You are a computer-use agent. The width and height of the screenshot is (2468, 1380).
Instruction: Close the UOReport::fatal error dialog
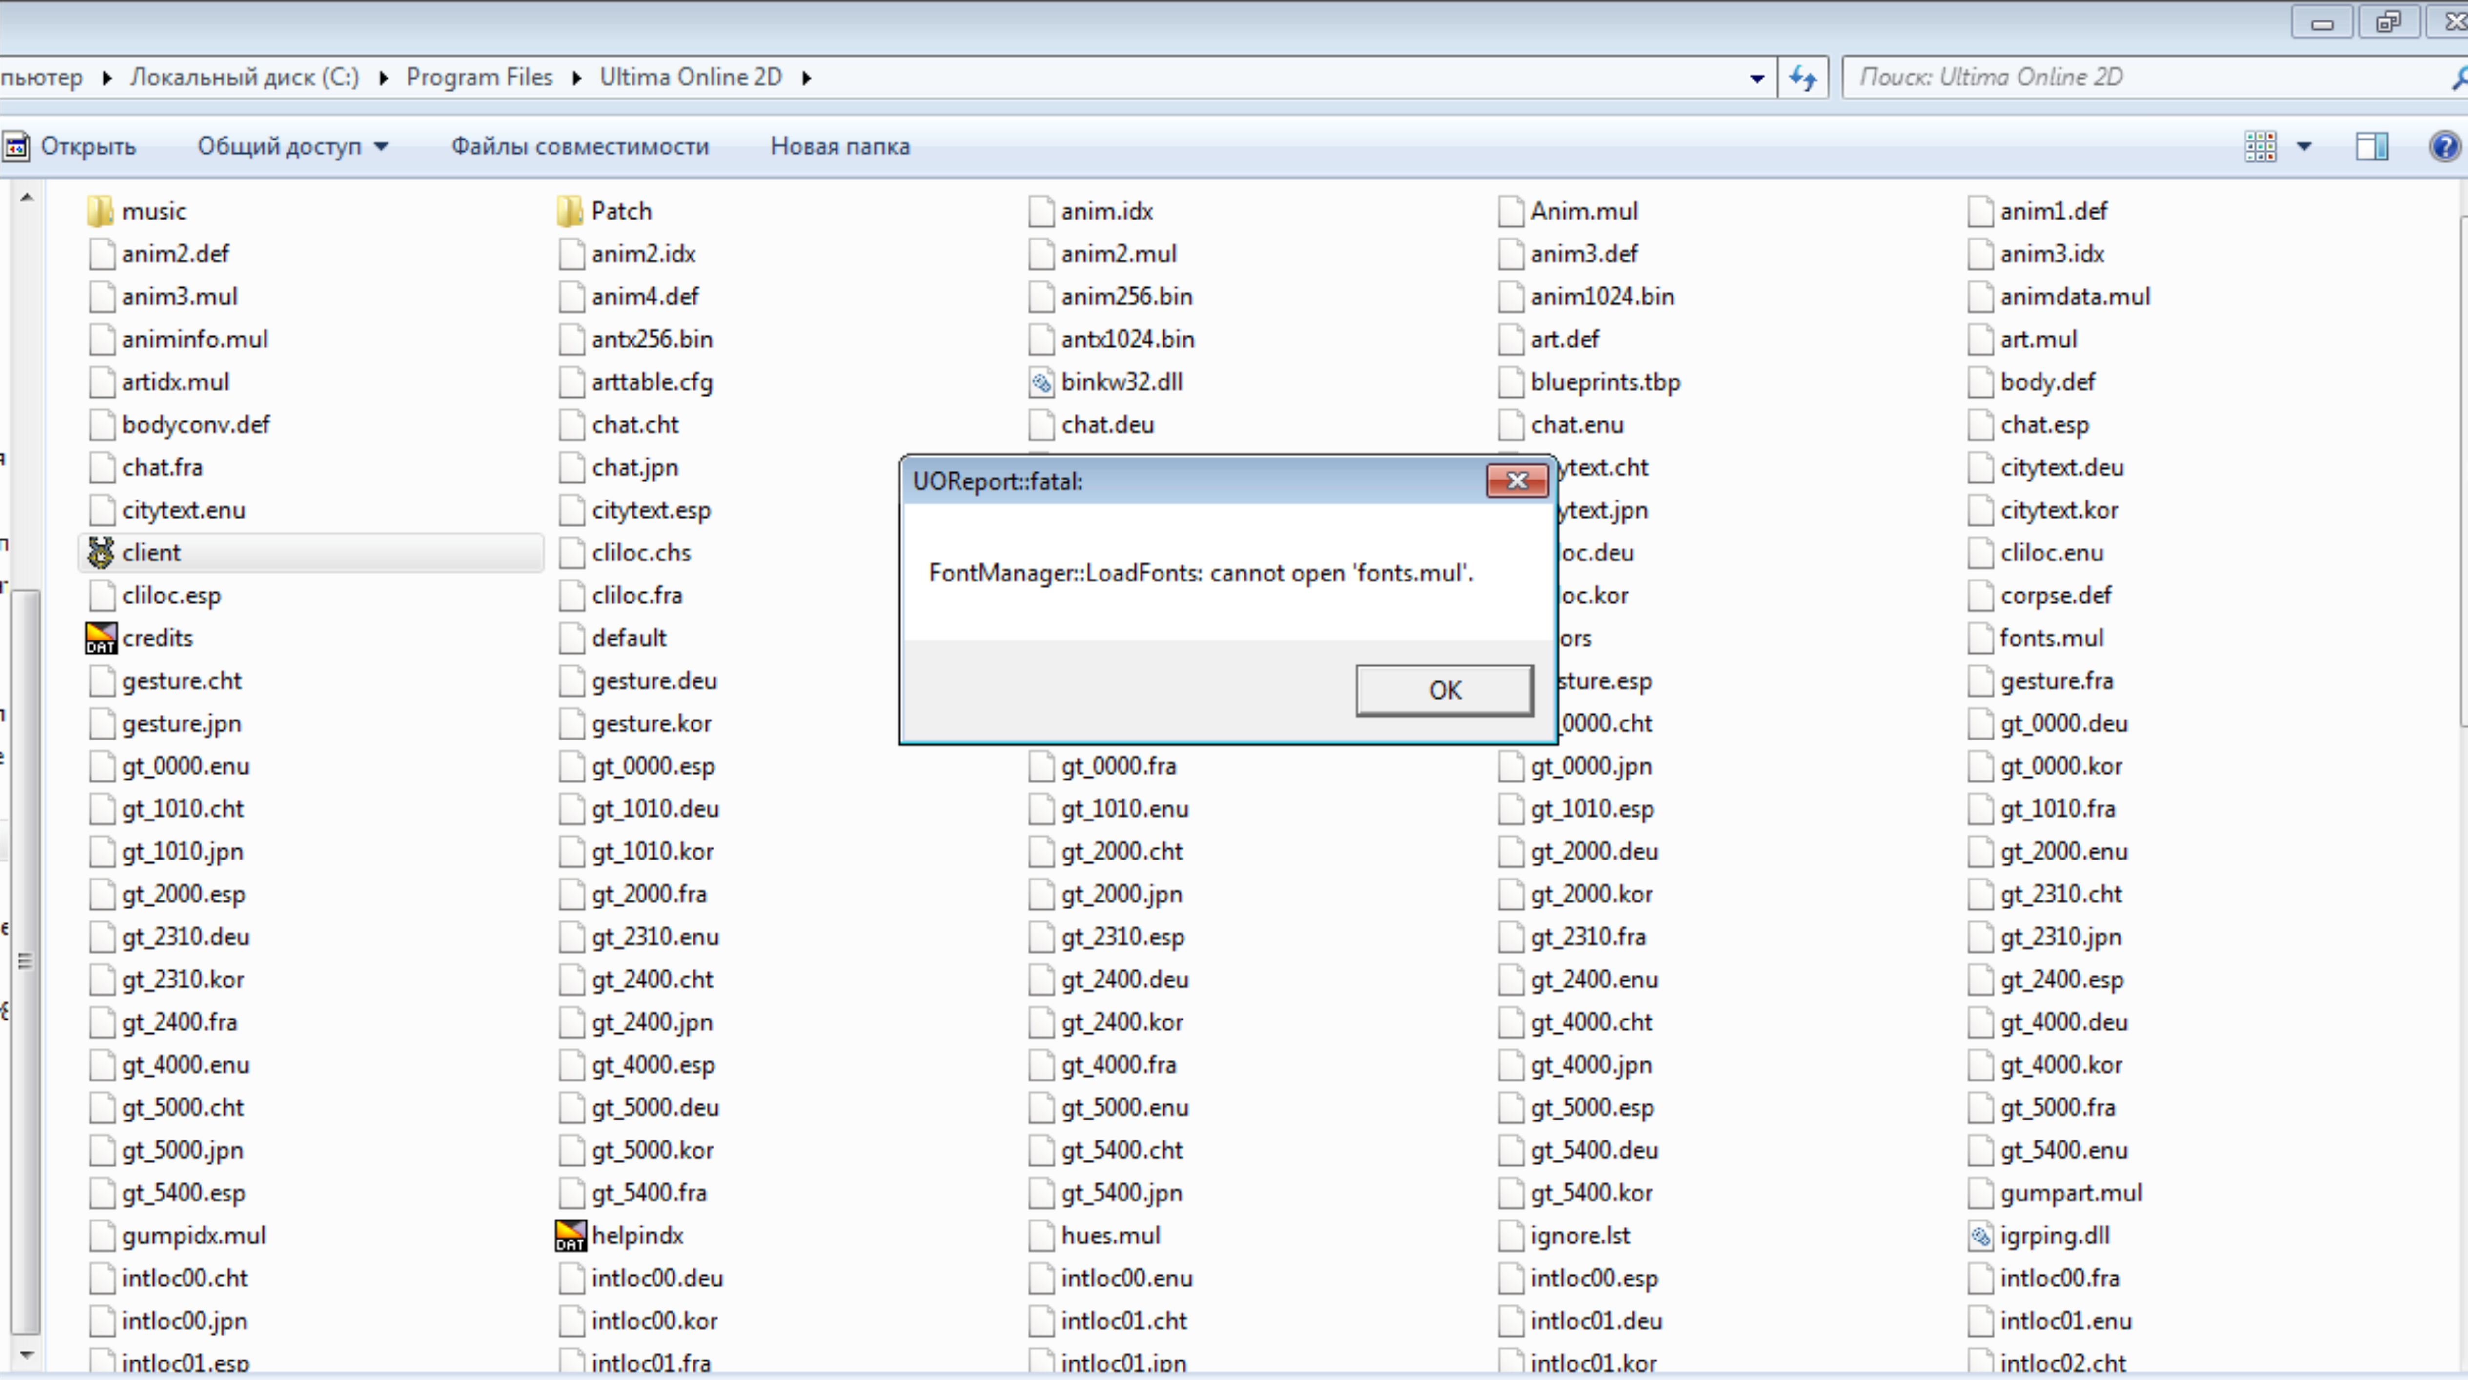[1517, 480]
